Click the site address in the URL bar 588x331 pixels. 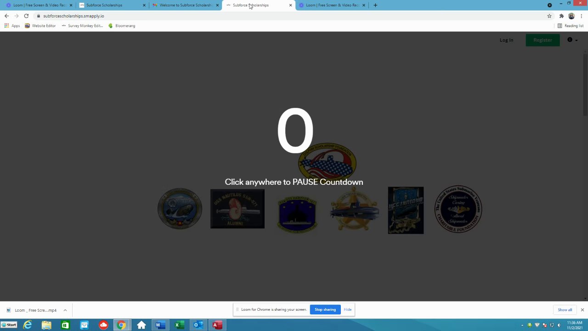[x=73, y=16]
